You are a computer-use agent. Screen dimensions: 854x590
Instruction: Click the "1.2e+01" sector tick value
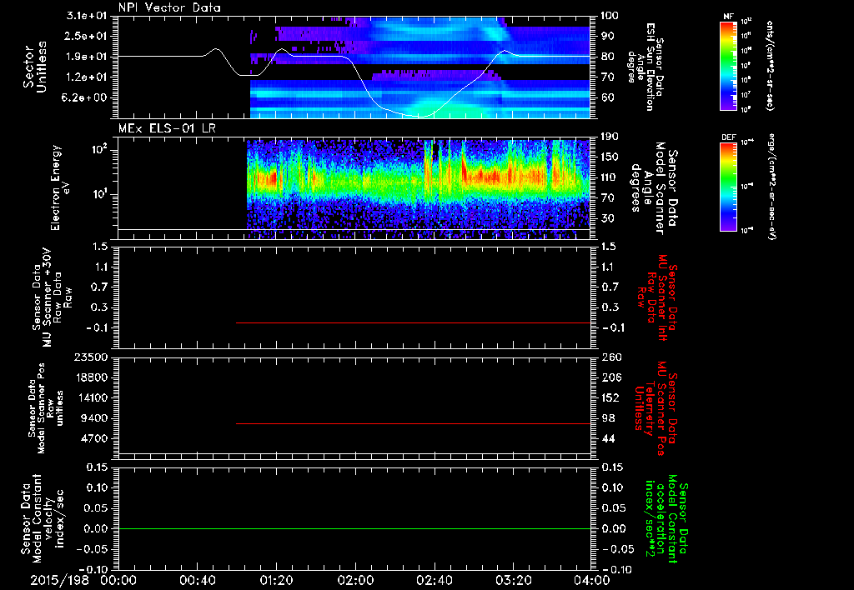click(x=87, y=77)
